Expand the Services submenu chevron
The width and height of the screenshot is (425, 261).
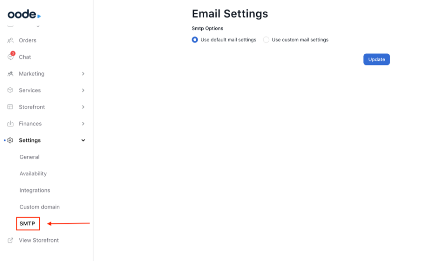[x=83, y=90]
